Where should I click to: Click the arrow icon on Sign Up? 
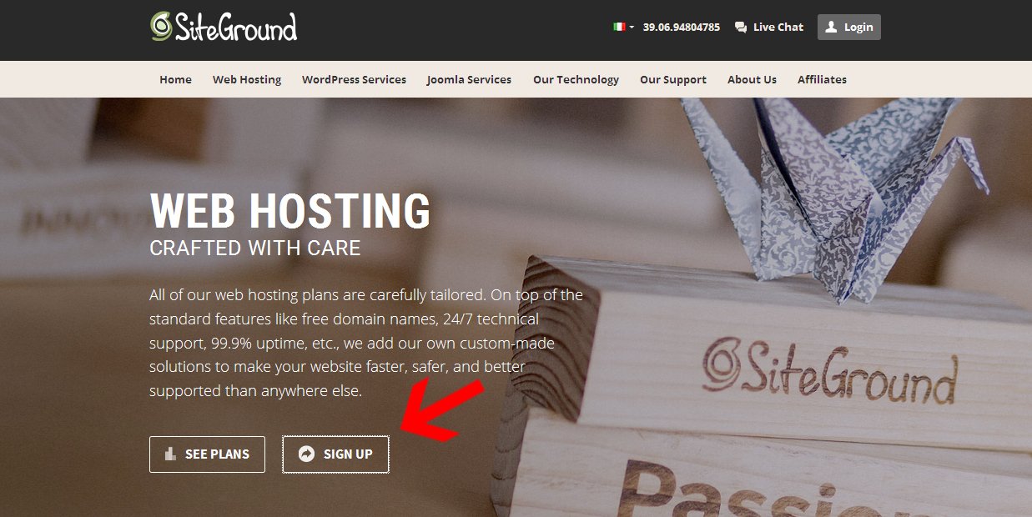[306, 454]
